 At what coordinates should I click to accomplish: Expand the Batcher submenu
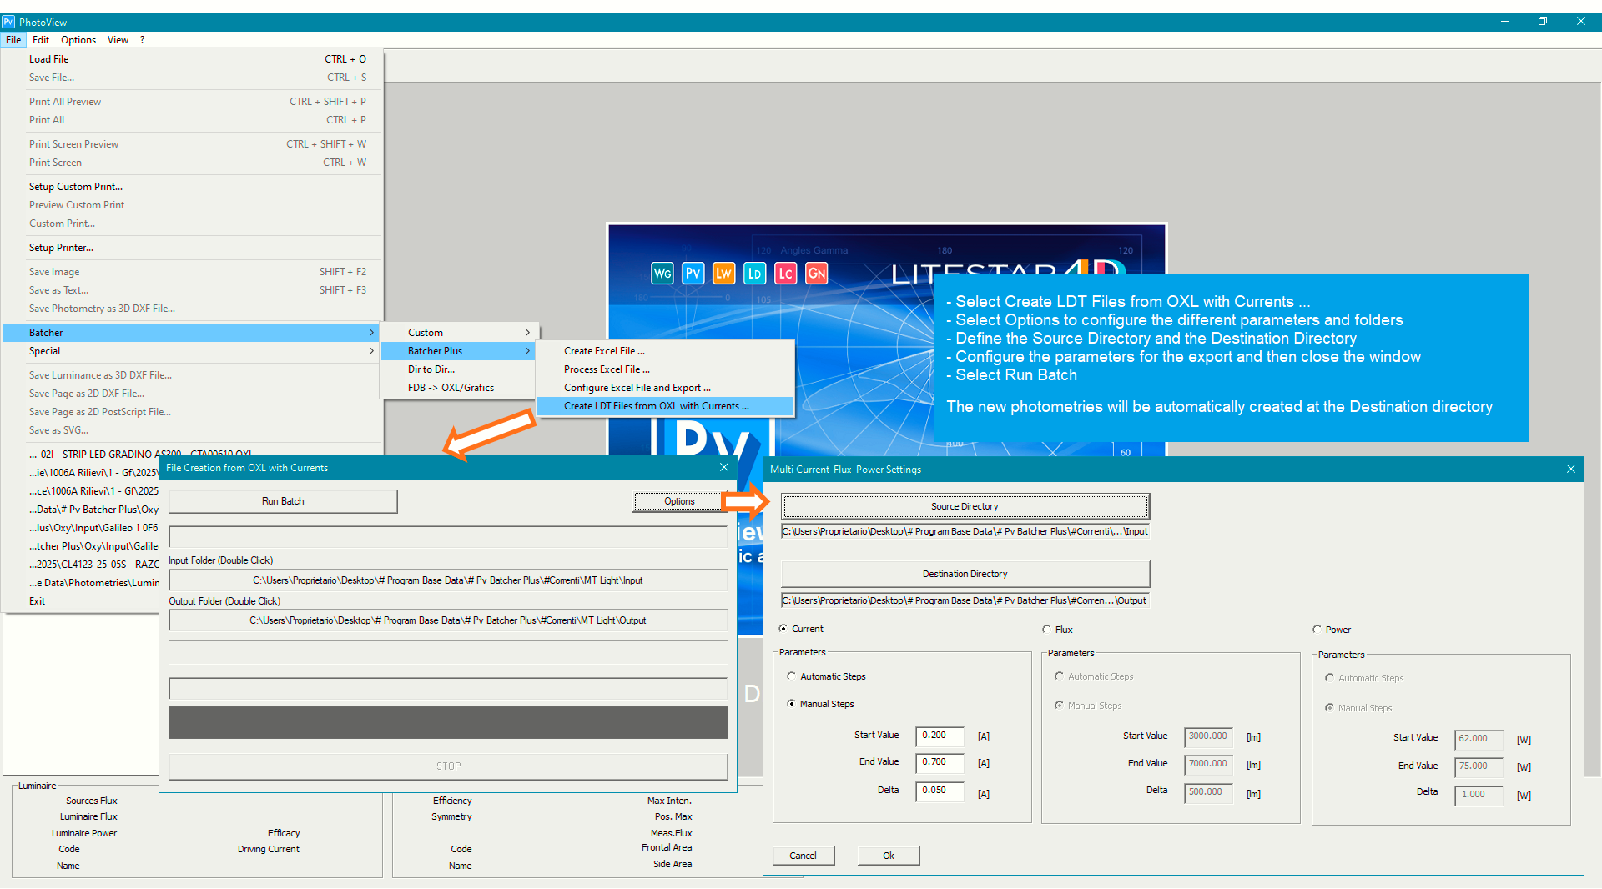[190, 333]
